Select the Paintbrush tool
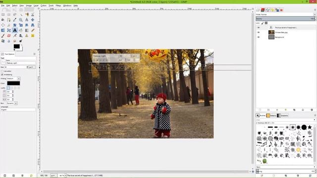Screen dimensions: 317x178 [x=3, y=36]
